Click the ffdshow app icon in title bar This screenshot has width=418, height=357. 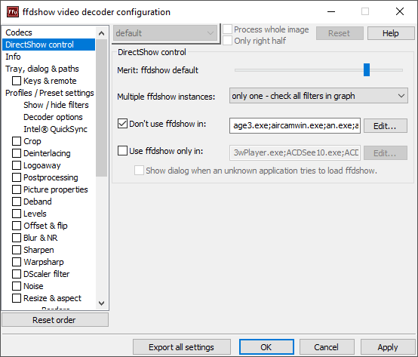[x=13, y=12]
